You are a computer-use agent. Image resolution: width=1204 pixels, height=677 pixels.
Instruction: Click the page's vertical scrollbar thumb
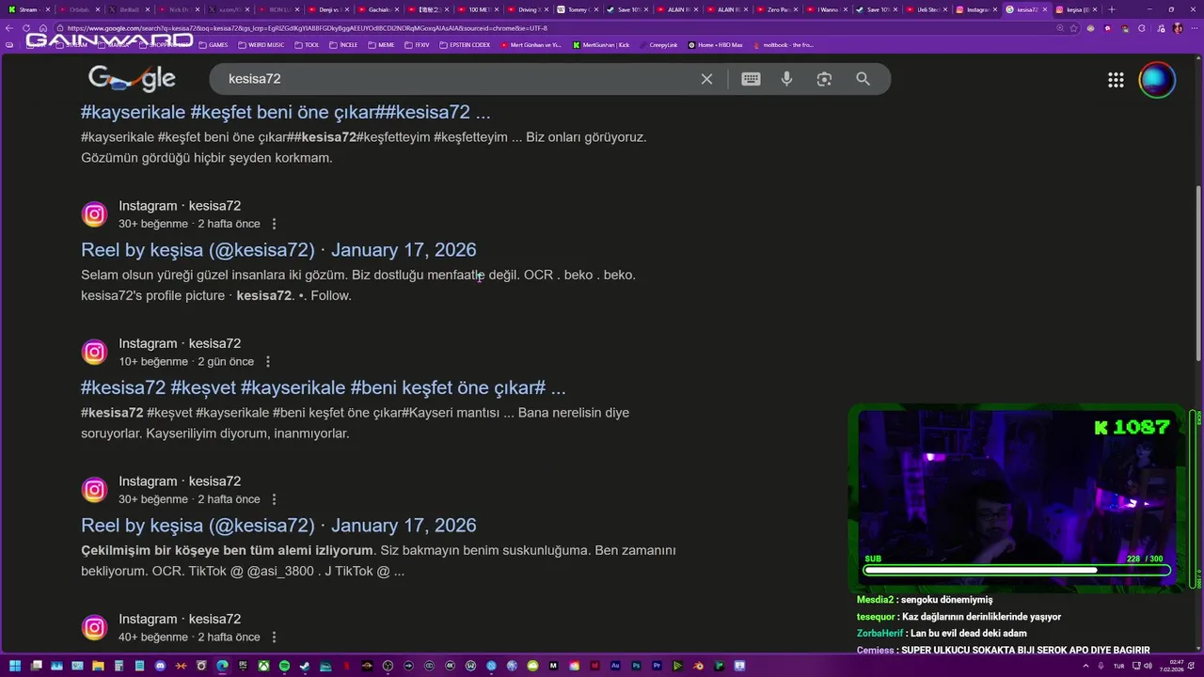[1198, 273]
